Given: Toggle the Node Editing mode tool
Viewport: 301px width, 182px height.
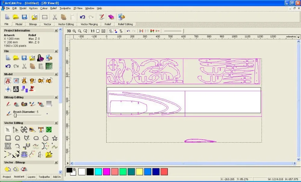Looking at the screenshot, I should pos(16,130).
